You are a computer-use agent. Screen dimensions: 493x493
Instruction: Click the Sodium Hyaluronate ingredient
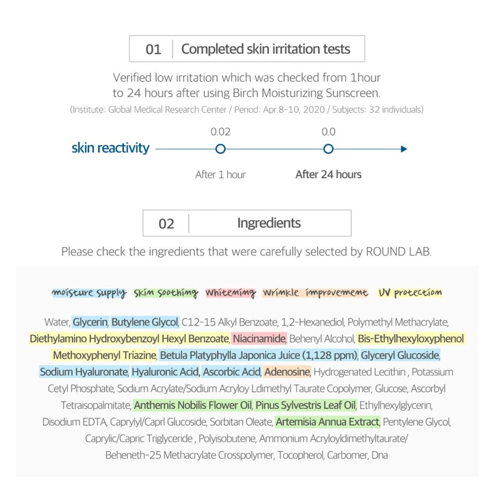pos(84,372)
